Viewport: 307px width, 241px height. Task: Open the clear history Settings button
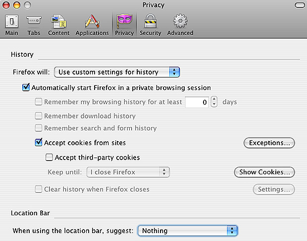coord(274,189)
